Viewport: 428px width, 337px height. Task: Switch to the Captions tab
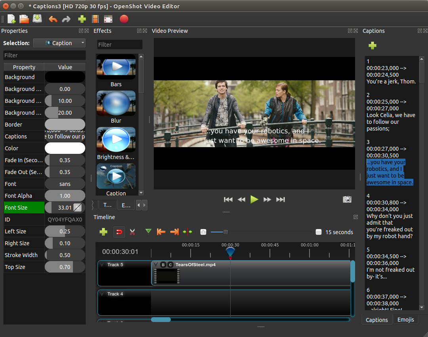(x=377, y=320)
